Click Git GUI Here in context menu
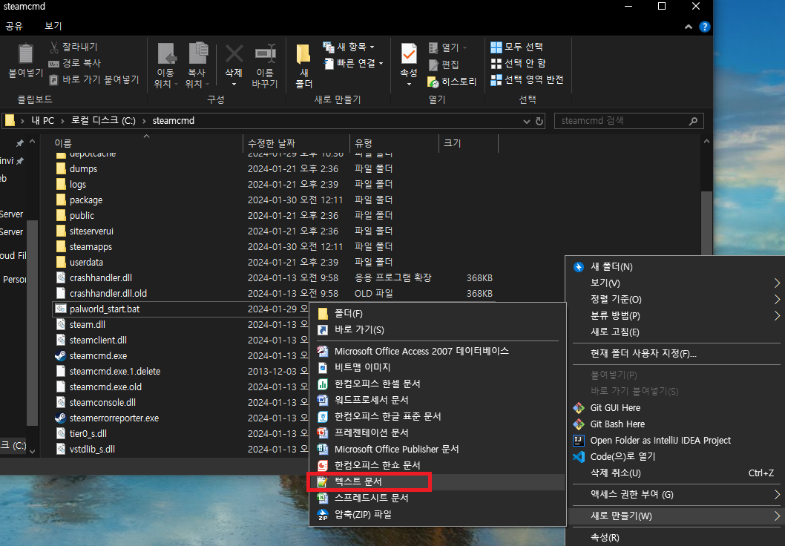785x546 pixels. (x=676, y=408)
